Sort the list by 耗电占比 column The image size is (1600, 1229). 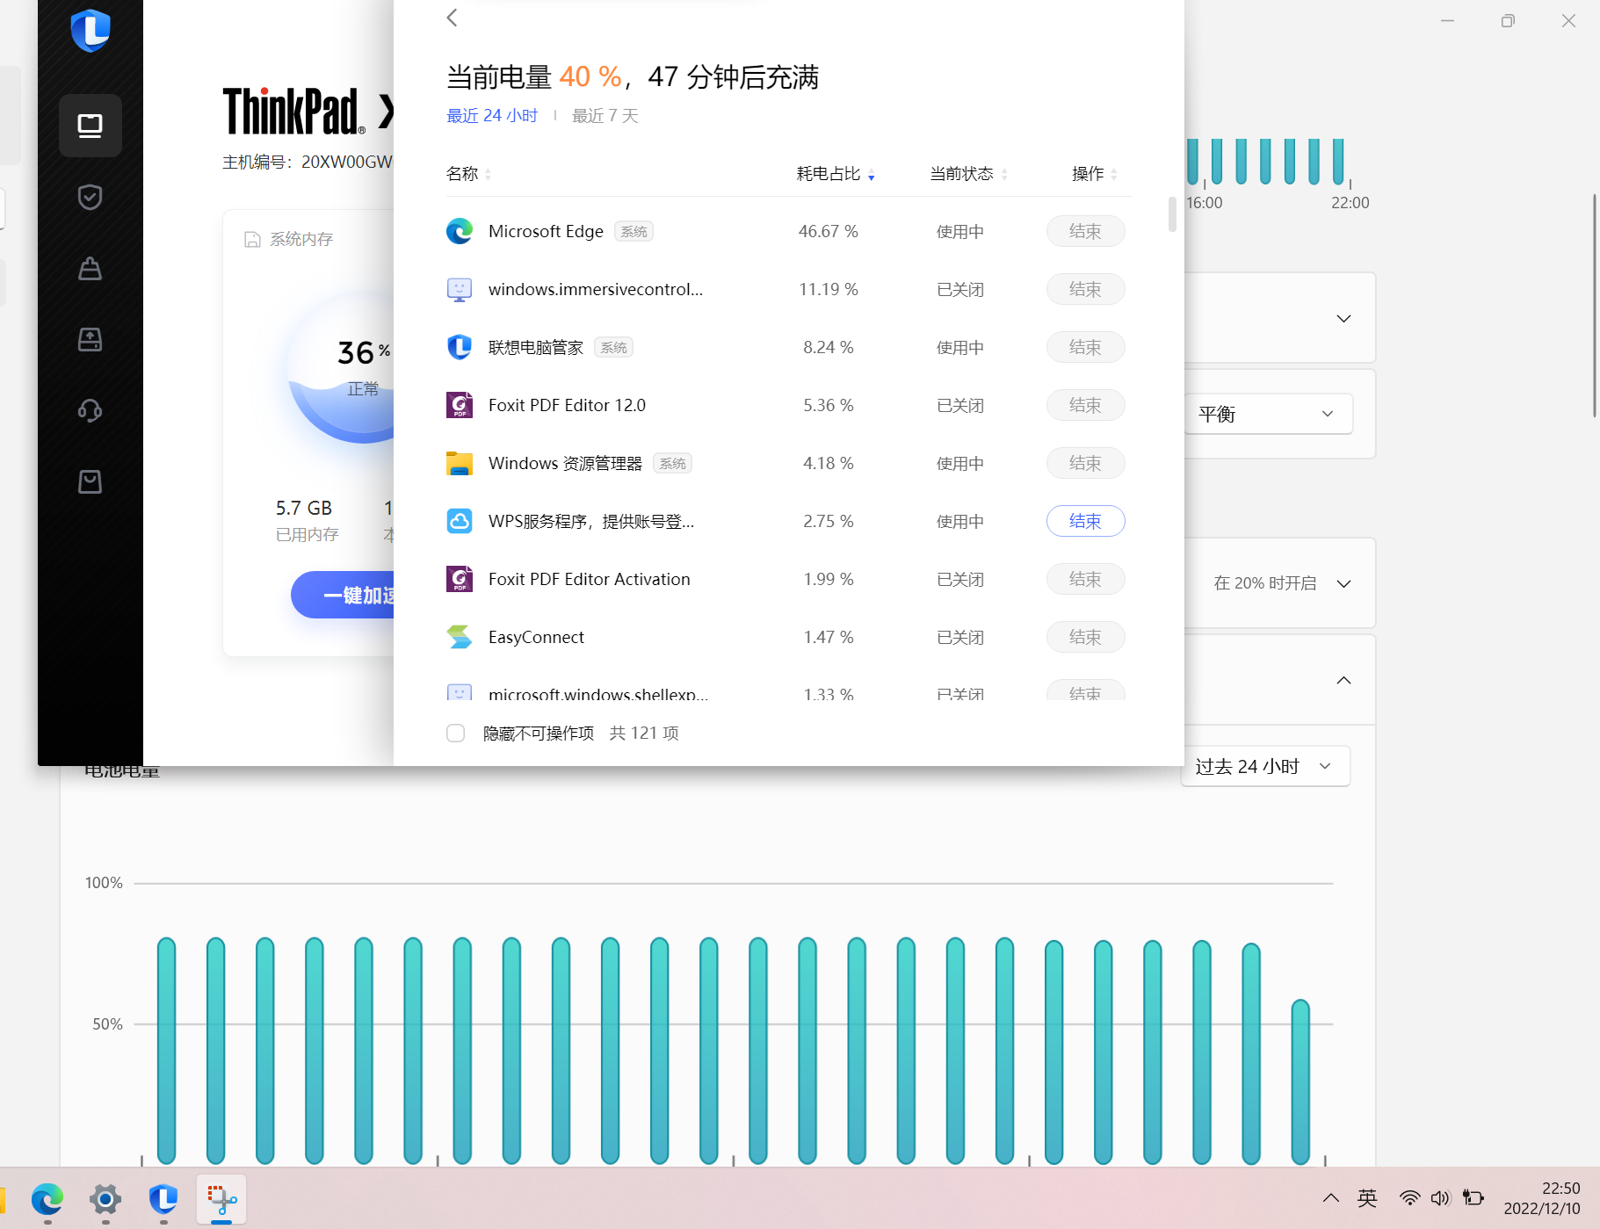pyautogui.click(x=836, y=174)
